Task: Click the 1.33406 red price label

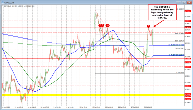Action: point(187,59)
